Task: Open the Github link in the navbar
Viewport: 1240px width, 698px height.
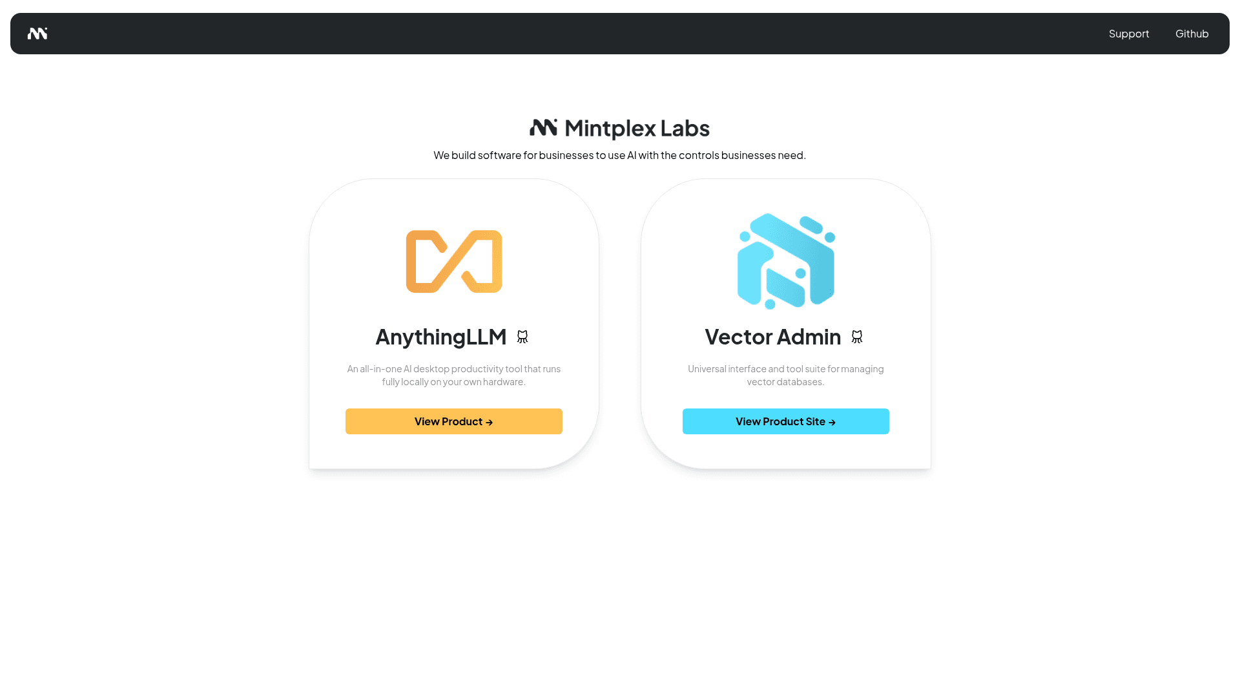Action: [x=1192, y=34]
